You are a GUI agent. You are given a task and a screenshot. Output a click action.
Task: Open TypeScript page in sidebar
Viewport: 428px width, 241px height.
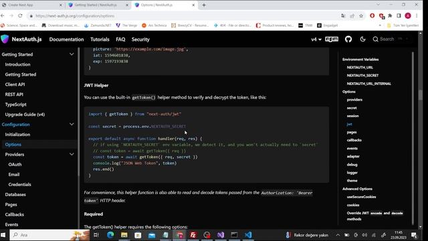(x=15, y=104)
